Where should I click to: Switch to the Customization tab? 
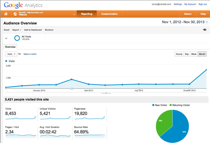109,14
